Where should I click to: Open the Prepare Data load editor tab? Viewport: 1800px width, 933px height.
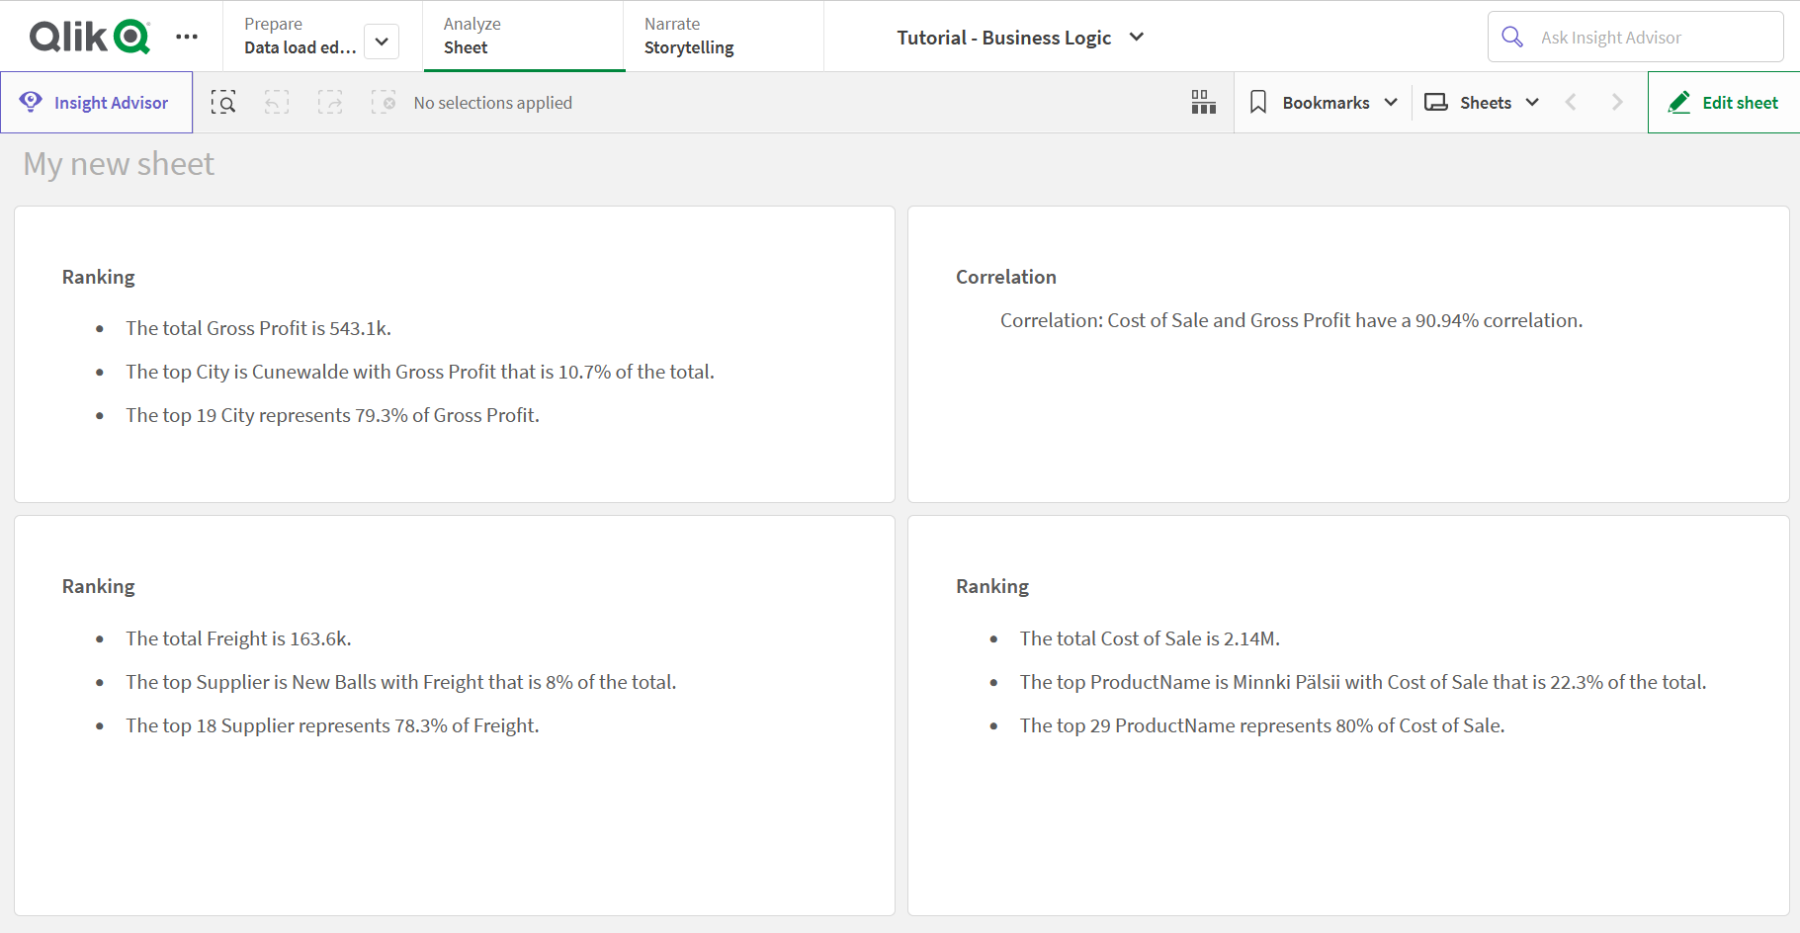(x=299, y=37)
